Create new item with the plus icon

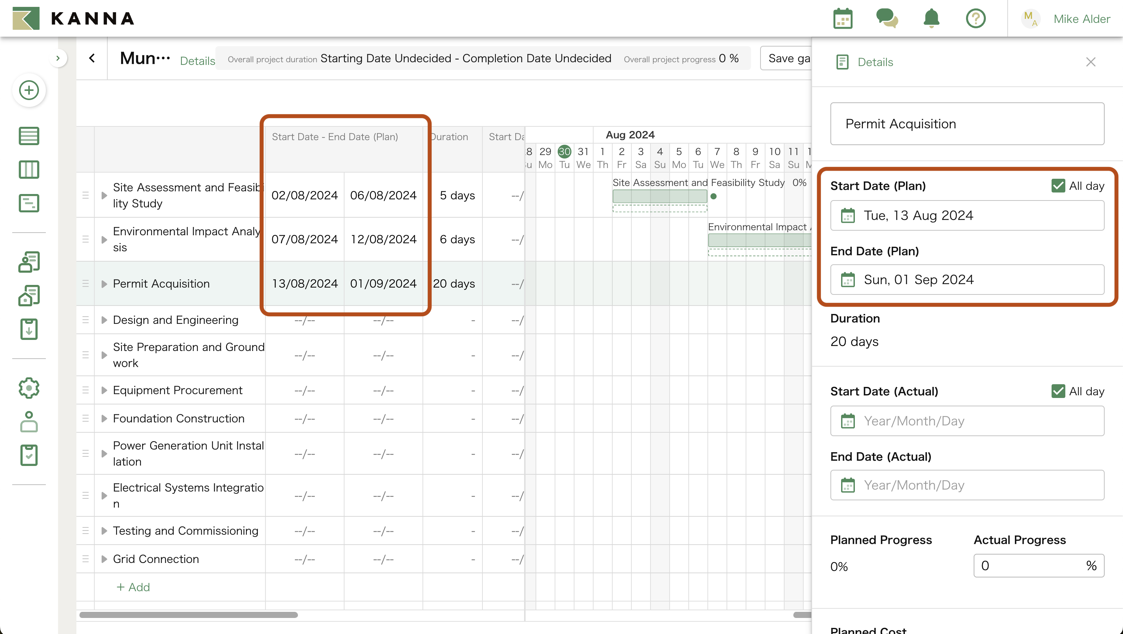[x=29, y=90]
